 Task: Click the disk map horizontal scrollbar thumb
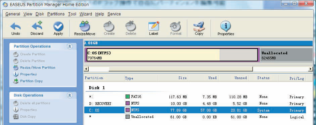181,69
